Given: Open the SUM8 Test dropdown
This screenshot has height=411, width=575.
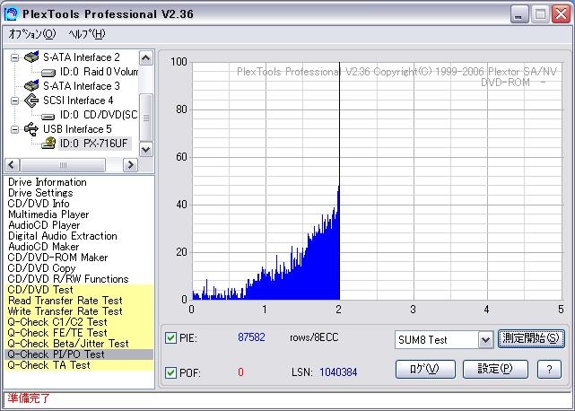Looking at the screenshot, I should click(x=484, y=339).
